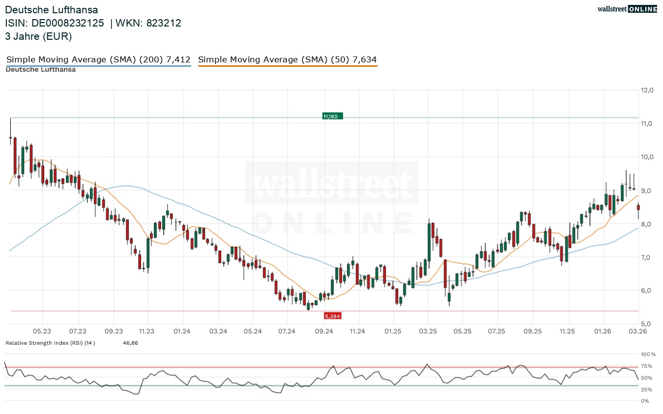
Task: Click the 25% RSI axis label
Action: coord(646,389)
